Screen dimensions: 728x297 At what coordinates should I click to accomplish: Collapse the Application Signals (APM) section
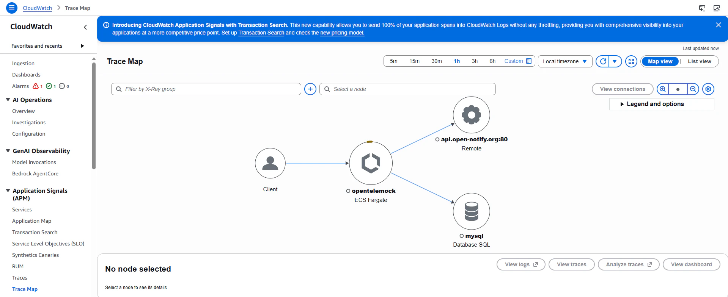[x=8, y=191]
